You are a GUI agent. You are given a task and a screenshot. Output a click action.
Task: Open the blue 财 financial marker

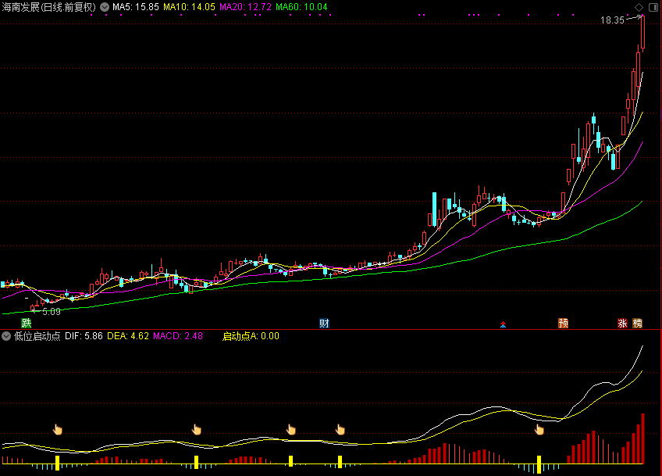[x=324, y=324]
